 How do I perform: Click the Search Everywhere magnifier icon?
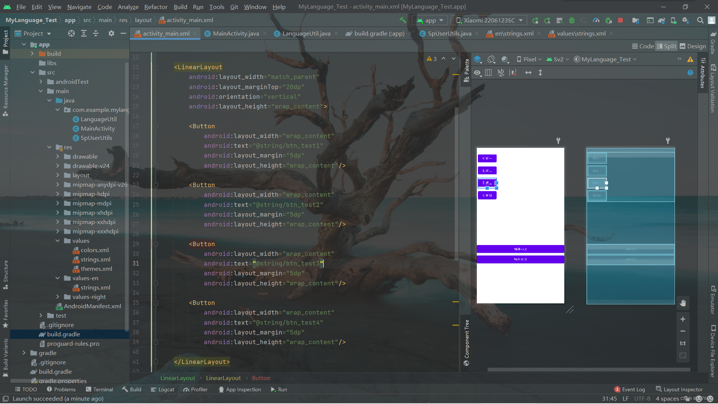[x=700, y=20]
